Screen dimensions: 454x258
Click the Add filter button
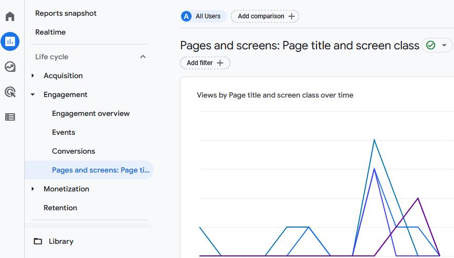205,63
